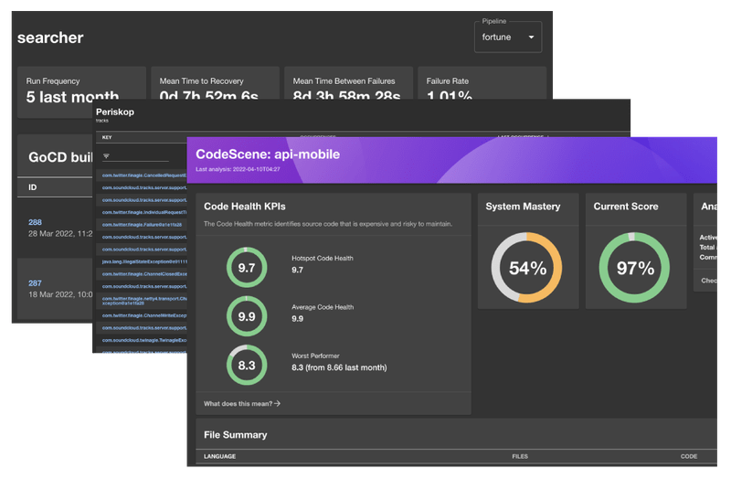Click the arrow icon after What does this mean
Image resolution: width=731 pixels, height=479 pixels.
pos(278,403)
